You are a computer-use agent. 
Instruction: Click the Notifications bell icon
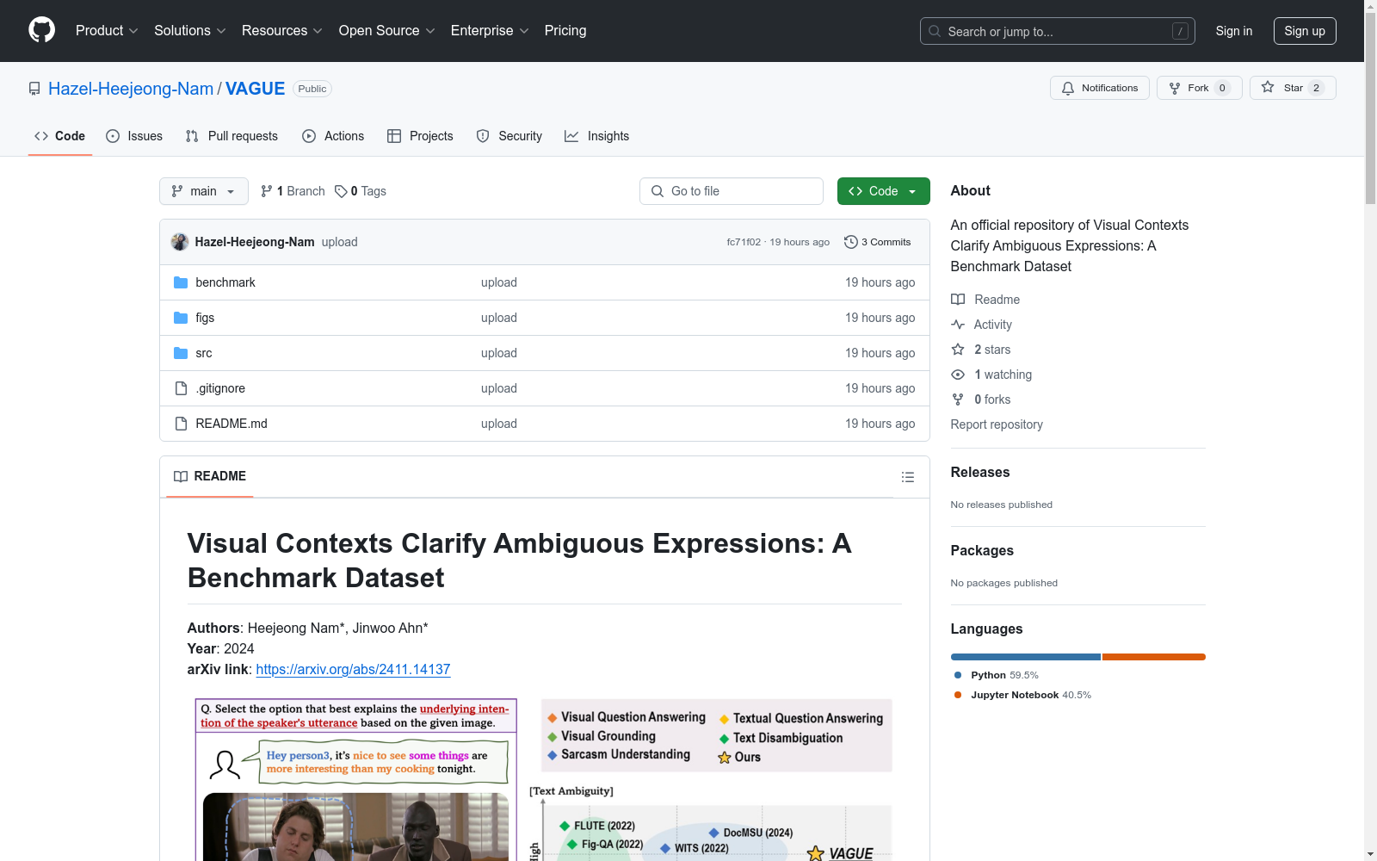pos(1068,88)
